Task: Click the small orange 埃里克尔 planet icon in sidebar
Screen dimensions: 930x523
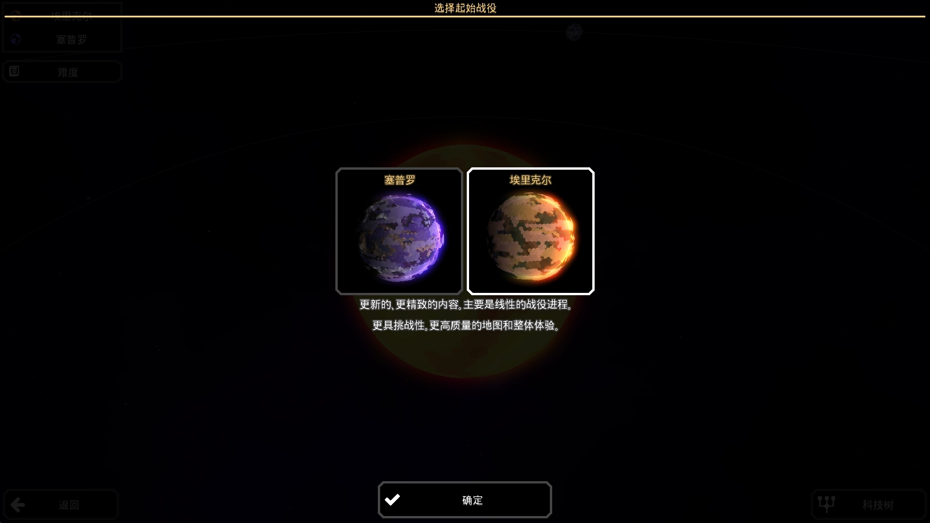Action: click(x=16, y=16)
